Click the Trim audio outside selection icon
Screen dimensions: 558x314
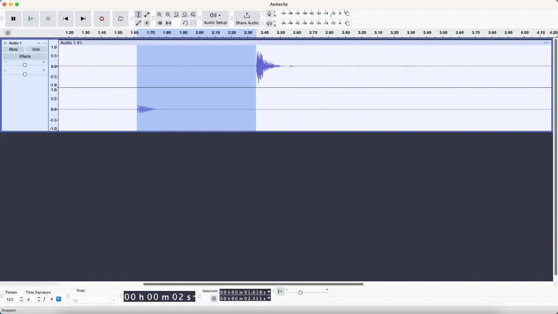click(160, 23)
